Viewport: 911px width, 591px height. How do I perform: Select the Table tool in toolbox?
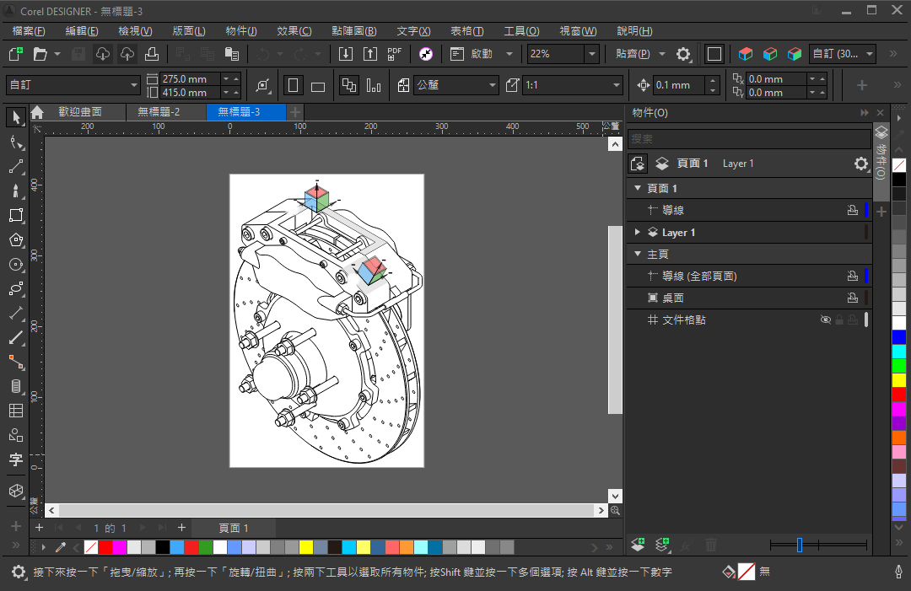(15, 411)
